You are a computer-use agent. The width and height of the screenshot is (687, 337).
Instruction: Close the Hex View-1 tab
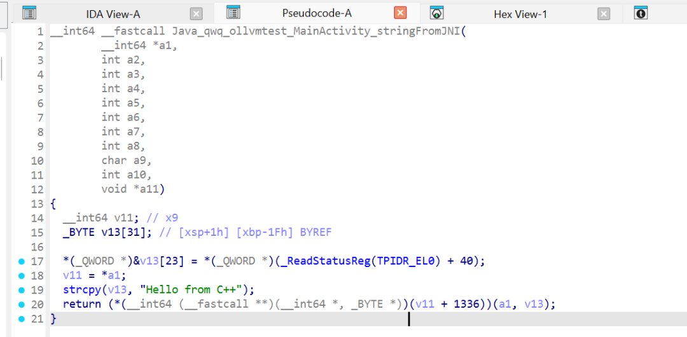[604, 14]
